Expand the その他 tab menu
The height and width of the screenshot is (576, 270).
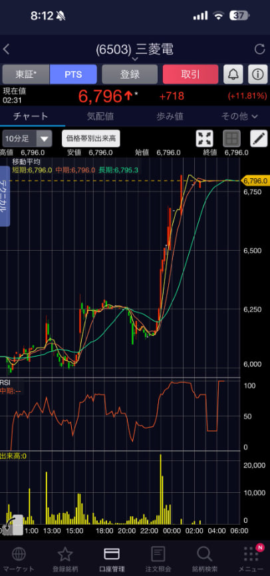point(239,116)
